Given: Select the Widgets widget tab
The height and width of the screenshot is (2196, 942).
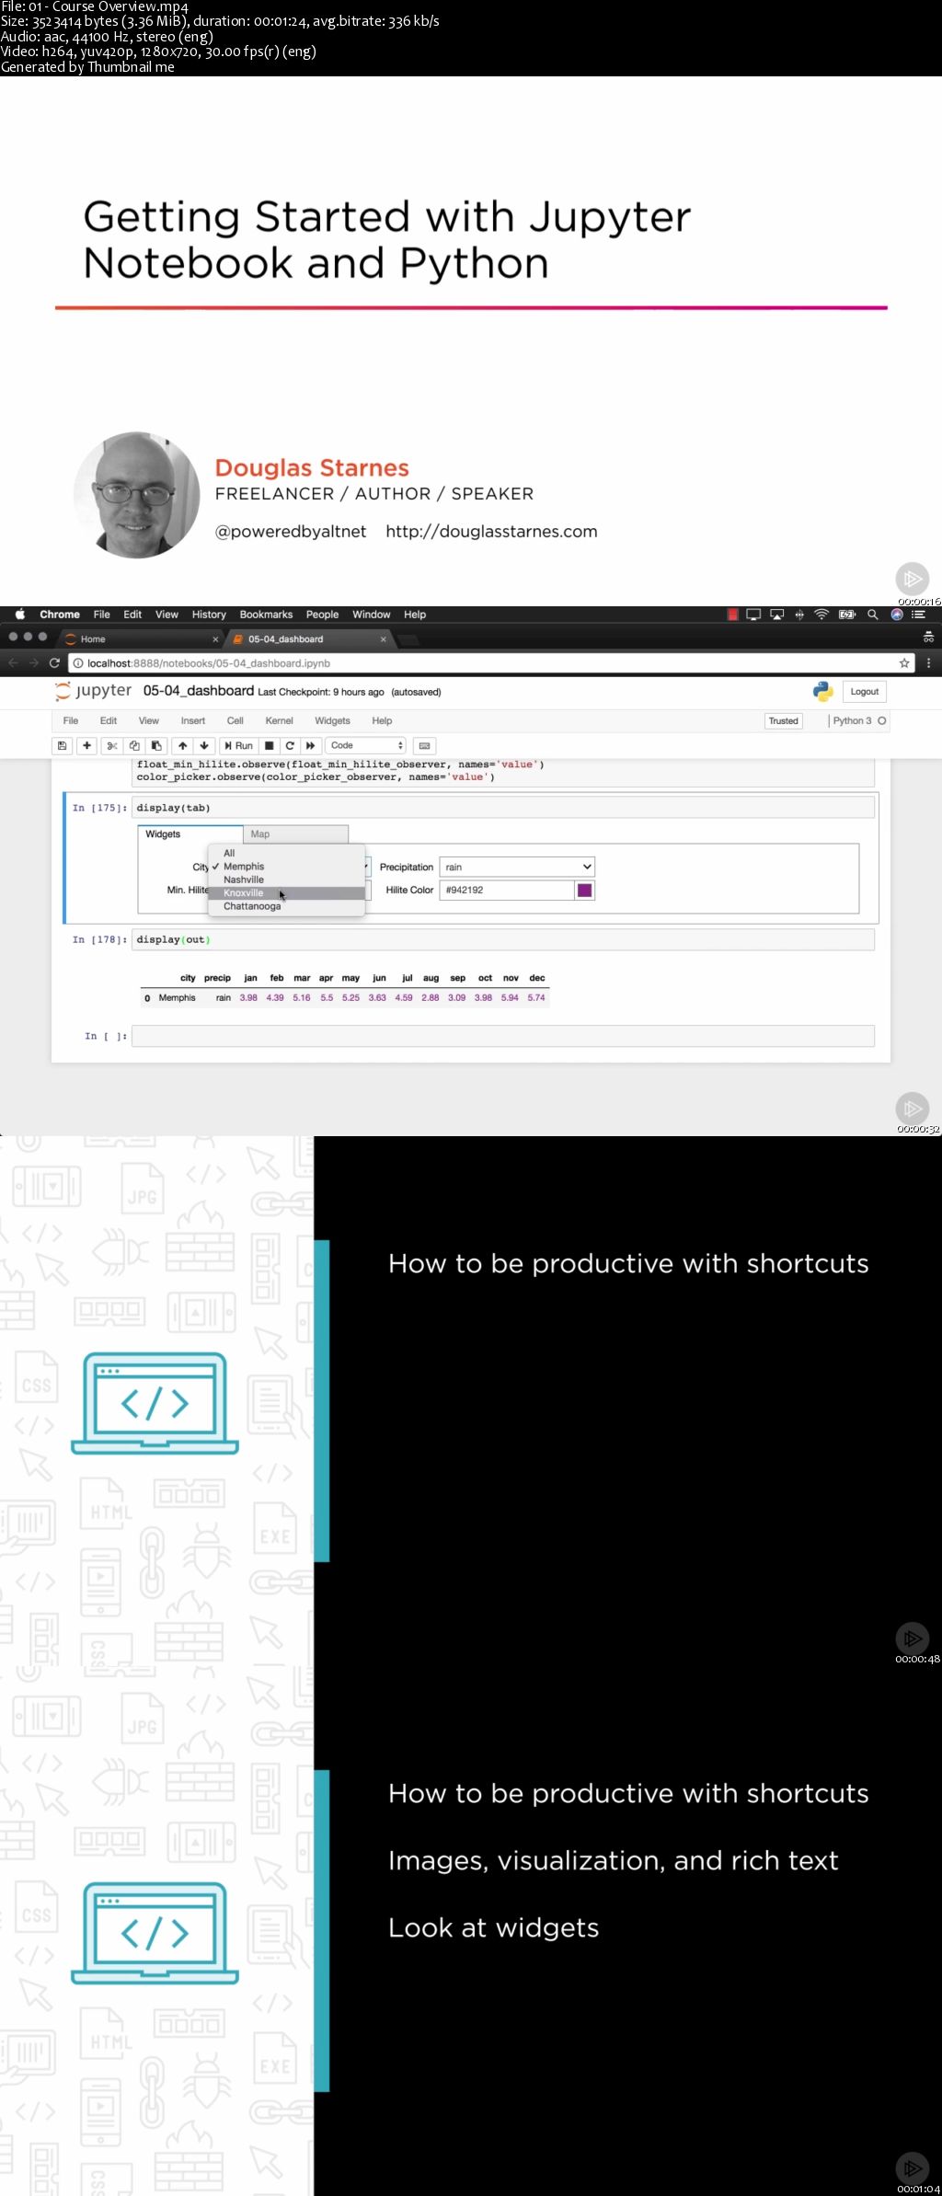Looking at the screenshot, I should [x=190, y=834].
